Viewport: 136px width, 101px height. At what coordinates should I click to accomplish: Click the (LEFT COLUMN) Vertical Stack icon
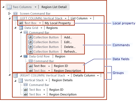15,18
